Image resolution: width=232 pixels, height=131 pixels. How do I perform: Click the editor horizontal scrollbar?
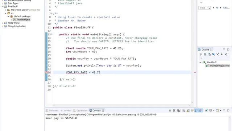pyautogui.click(x=121, y=105)
